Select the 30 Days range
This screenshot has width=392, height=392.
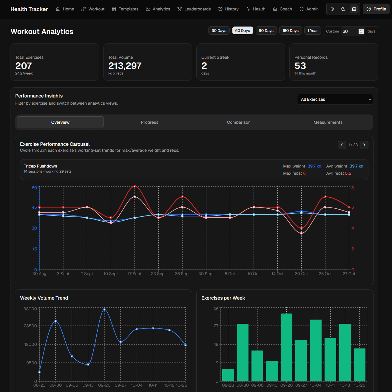(219, 31)
